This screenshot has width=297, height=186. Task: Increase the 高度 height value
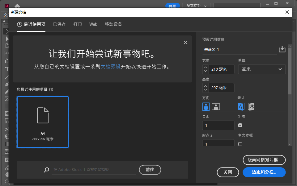coord(206,86)
